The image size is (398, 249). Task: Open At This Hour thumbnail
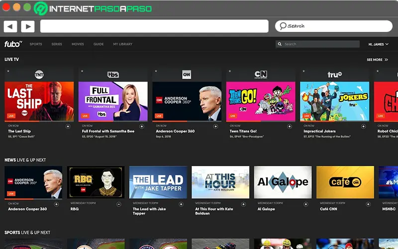[x=220, y=182]
